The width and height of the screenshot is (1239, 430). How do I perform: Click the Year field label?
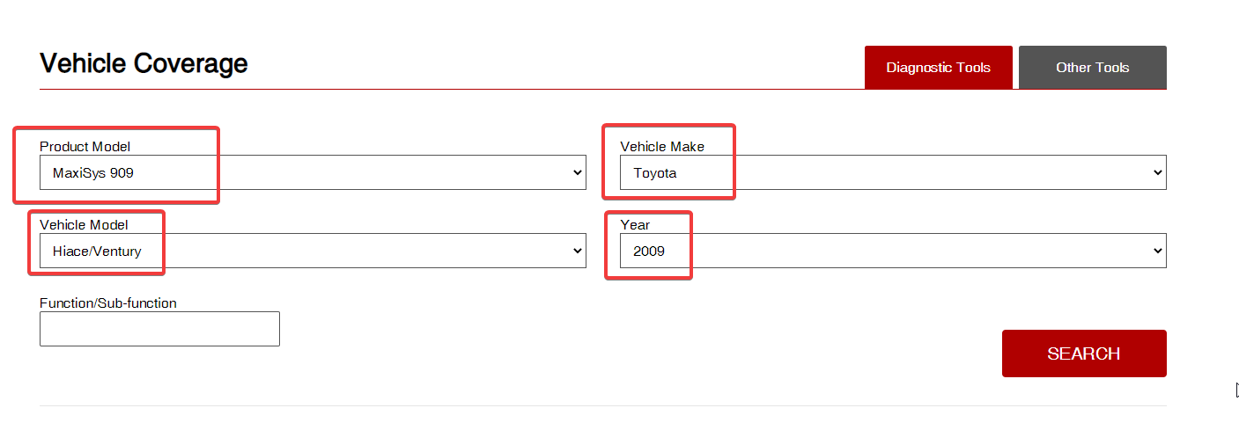click(635, 225)
